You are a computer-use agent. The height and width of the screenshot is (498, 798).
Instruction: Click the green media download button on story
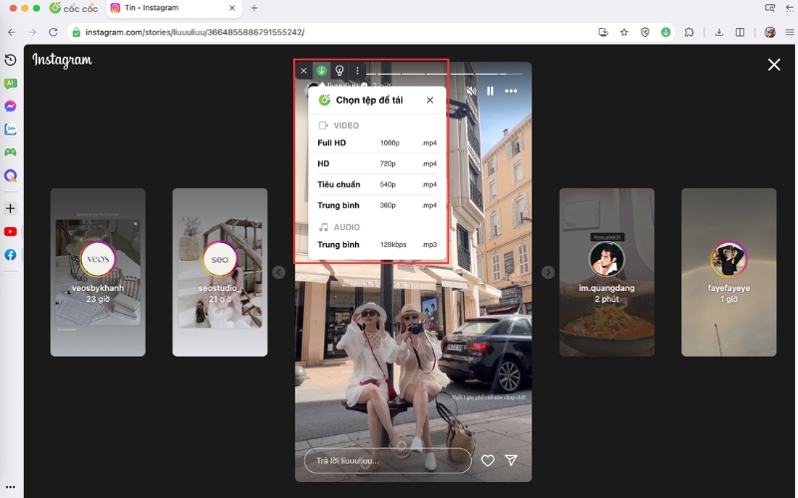point(321,71)
